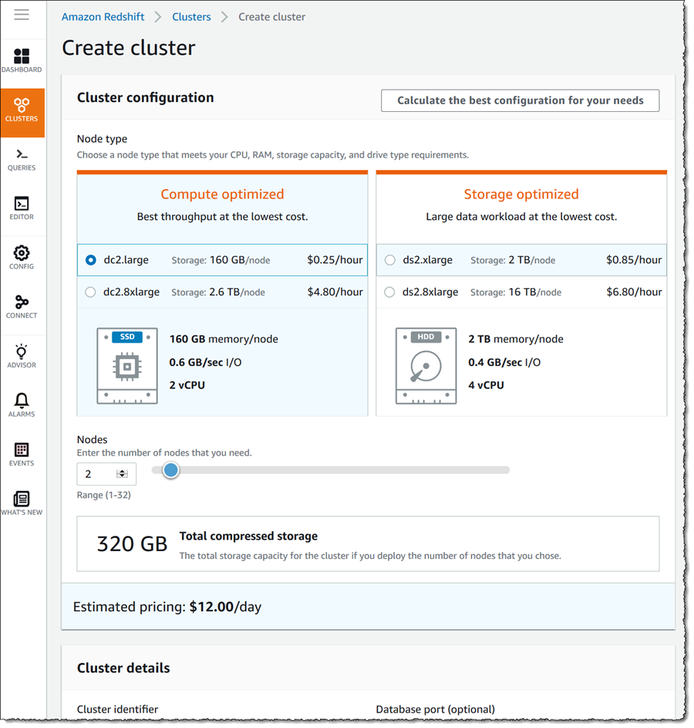Screen dimensions: 694x728
Task: Click Storage: 16 TB/node text
Action: click(516, 293)
